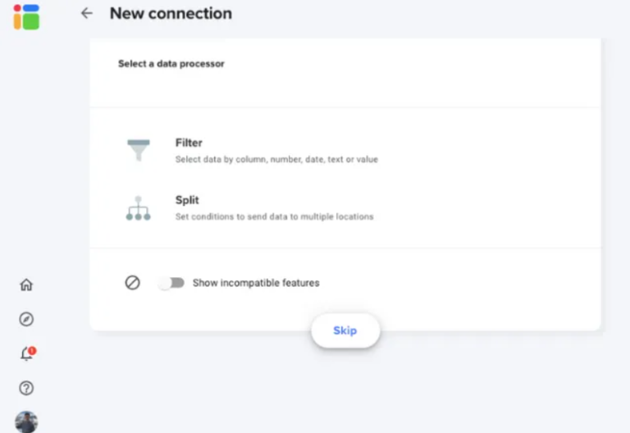The height and width of the screenshot is (433, 630).
Task: Open Home from the sidebar
Action: (x=26, y=285)
